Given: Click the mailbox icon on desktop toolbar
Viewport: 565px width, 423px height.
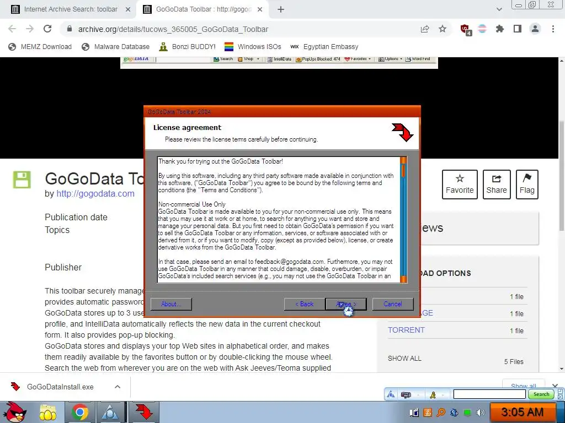Looking at the screenshot, I should pos(406,395).
